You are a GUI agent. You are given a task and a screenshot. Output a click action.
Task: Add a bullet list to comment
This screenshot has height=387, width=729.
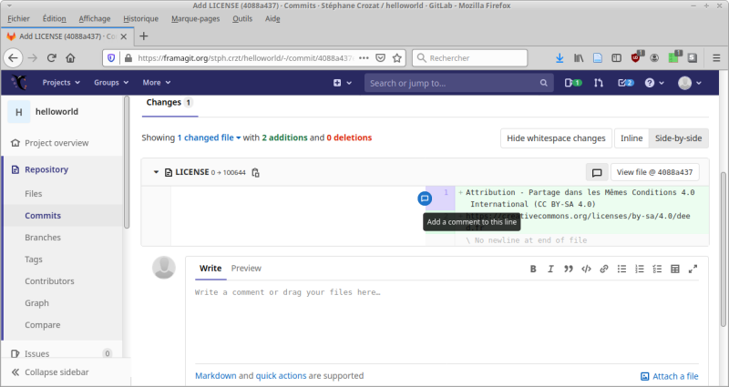point(621,269)
